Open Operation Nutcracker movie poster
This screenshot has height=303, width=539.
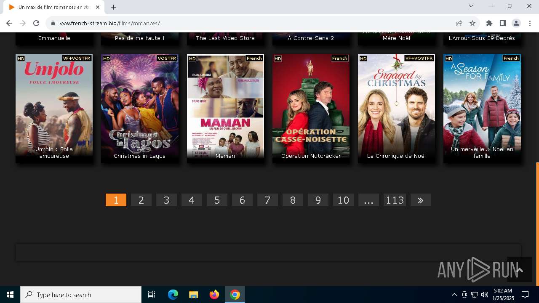pyautogui.click(x=311, y=108)
